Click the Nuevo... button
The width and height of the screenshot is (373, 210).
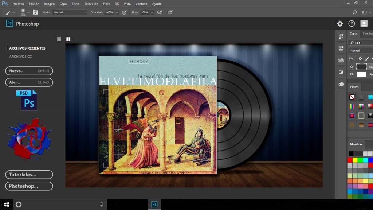29,71
